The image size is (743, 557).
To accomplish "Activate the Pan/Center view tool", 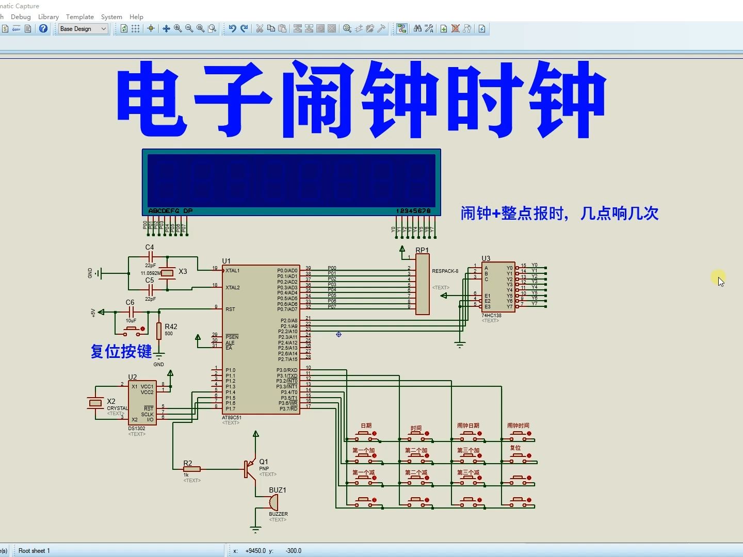I will pyautogui.click(x=166, y=28).
